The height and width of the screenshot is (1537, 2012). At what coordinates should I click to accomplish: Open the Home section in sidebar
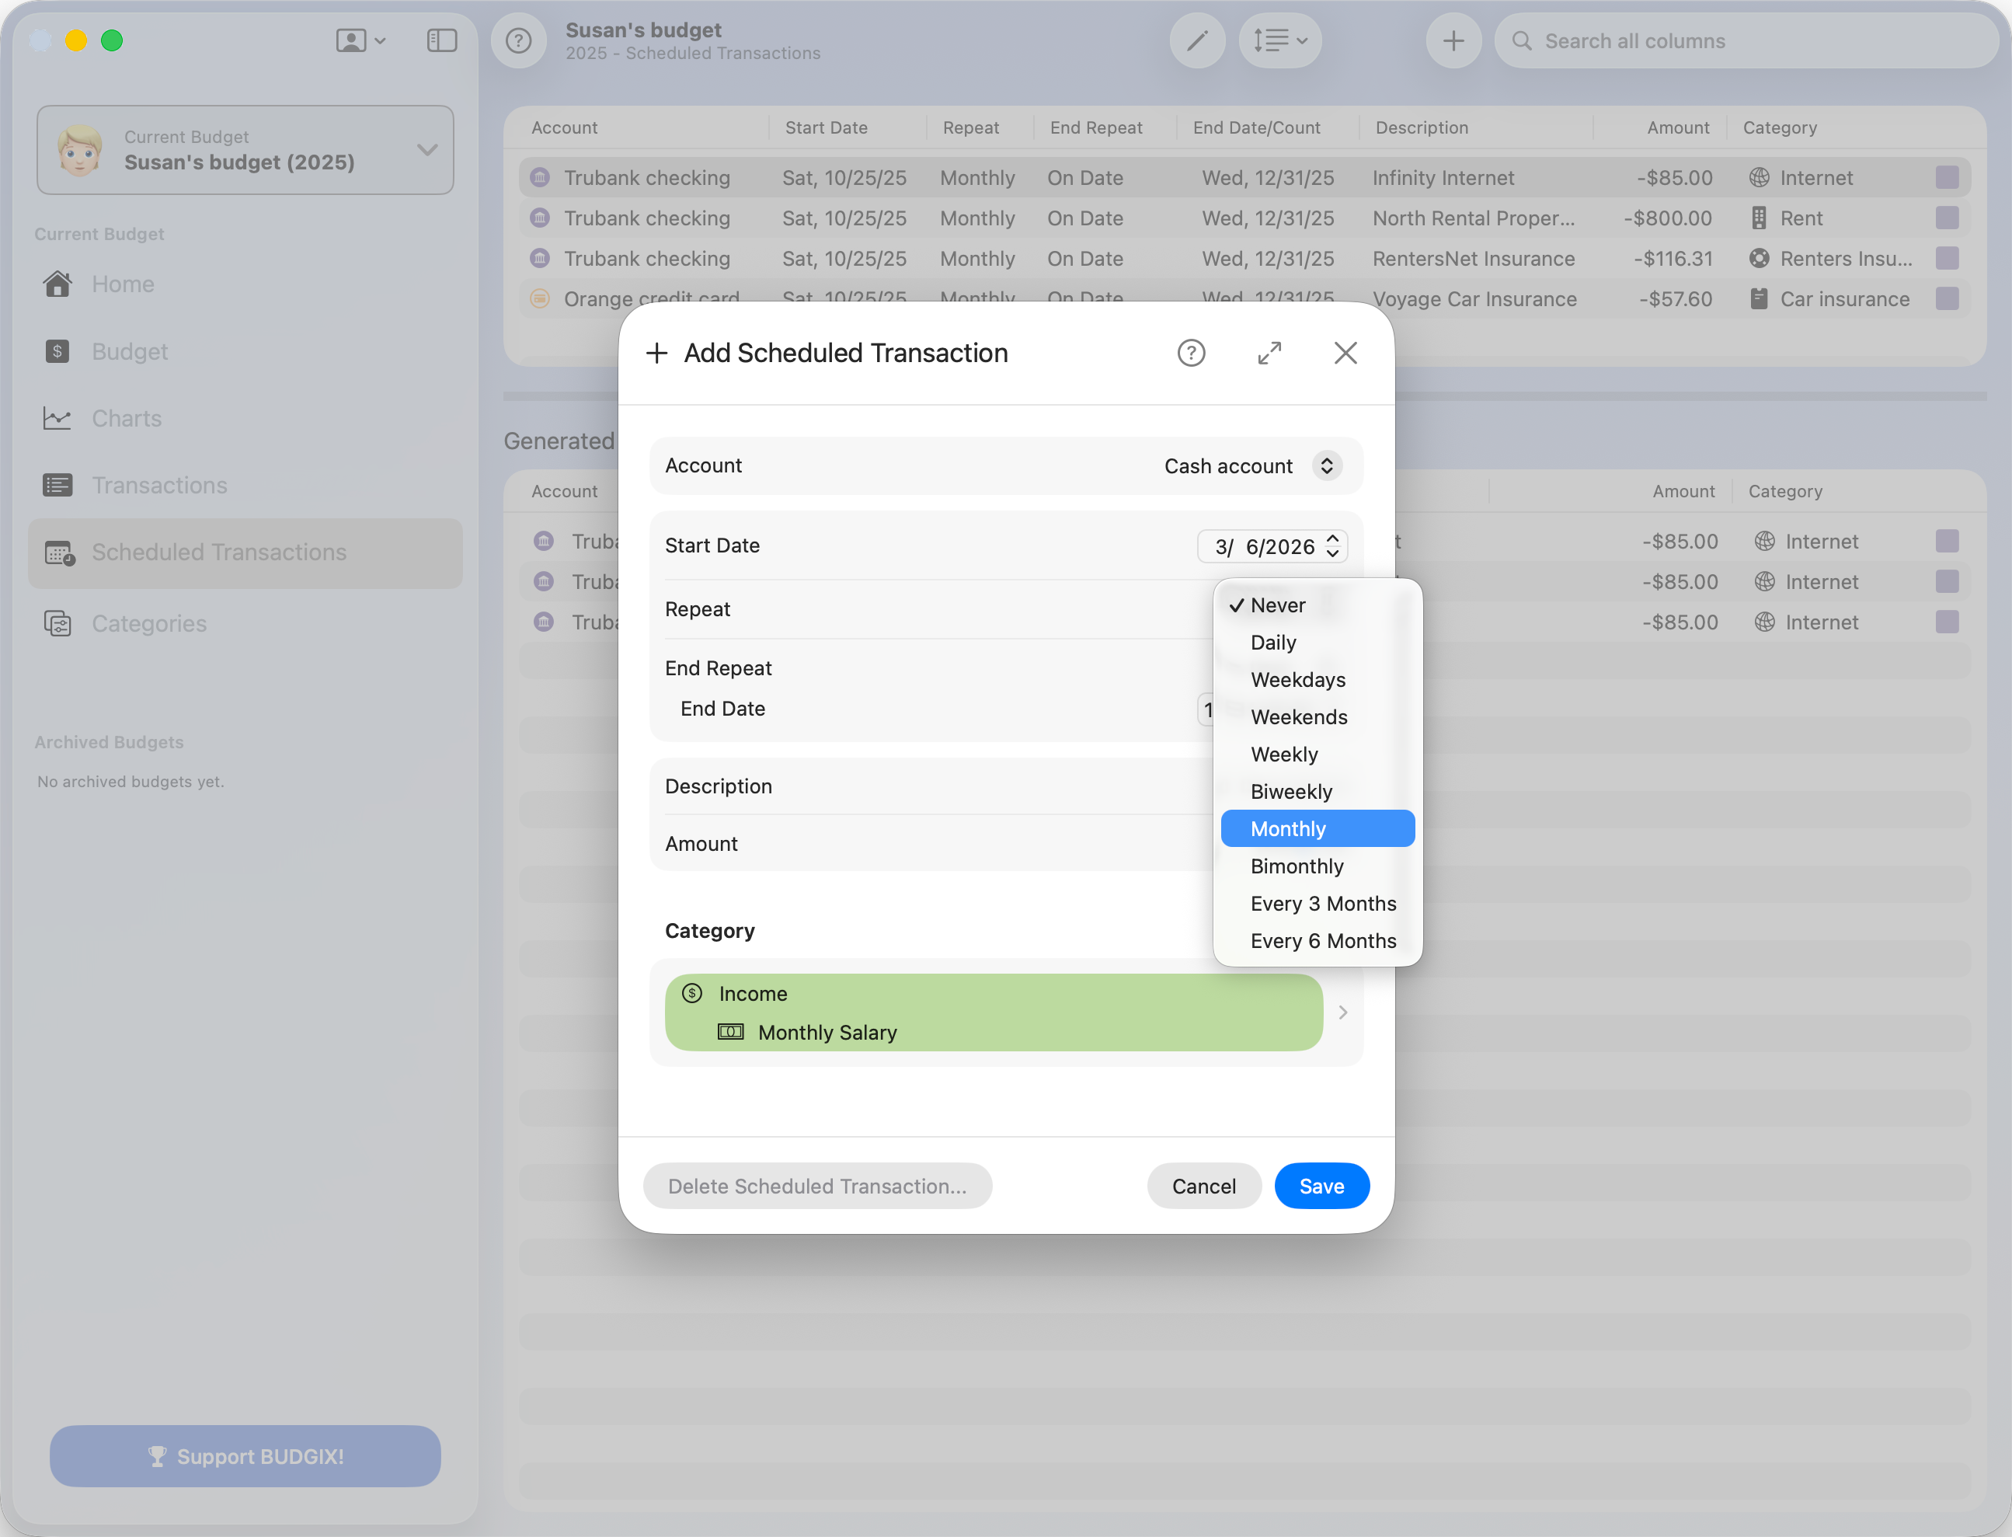[122, 284]
